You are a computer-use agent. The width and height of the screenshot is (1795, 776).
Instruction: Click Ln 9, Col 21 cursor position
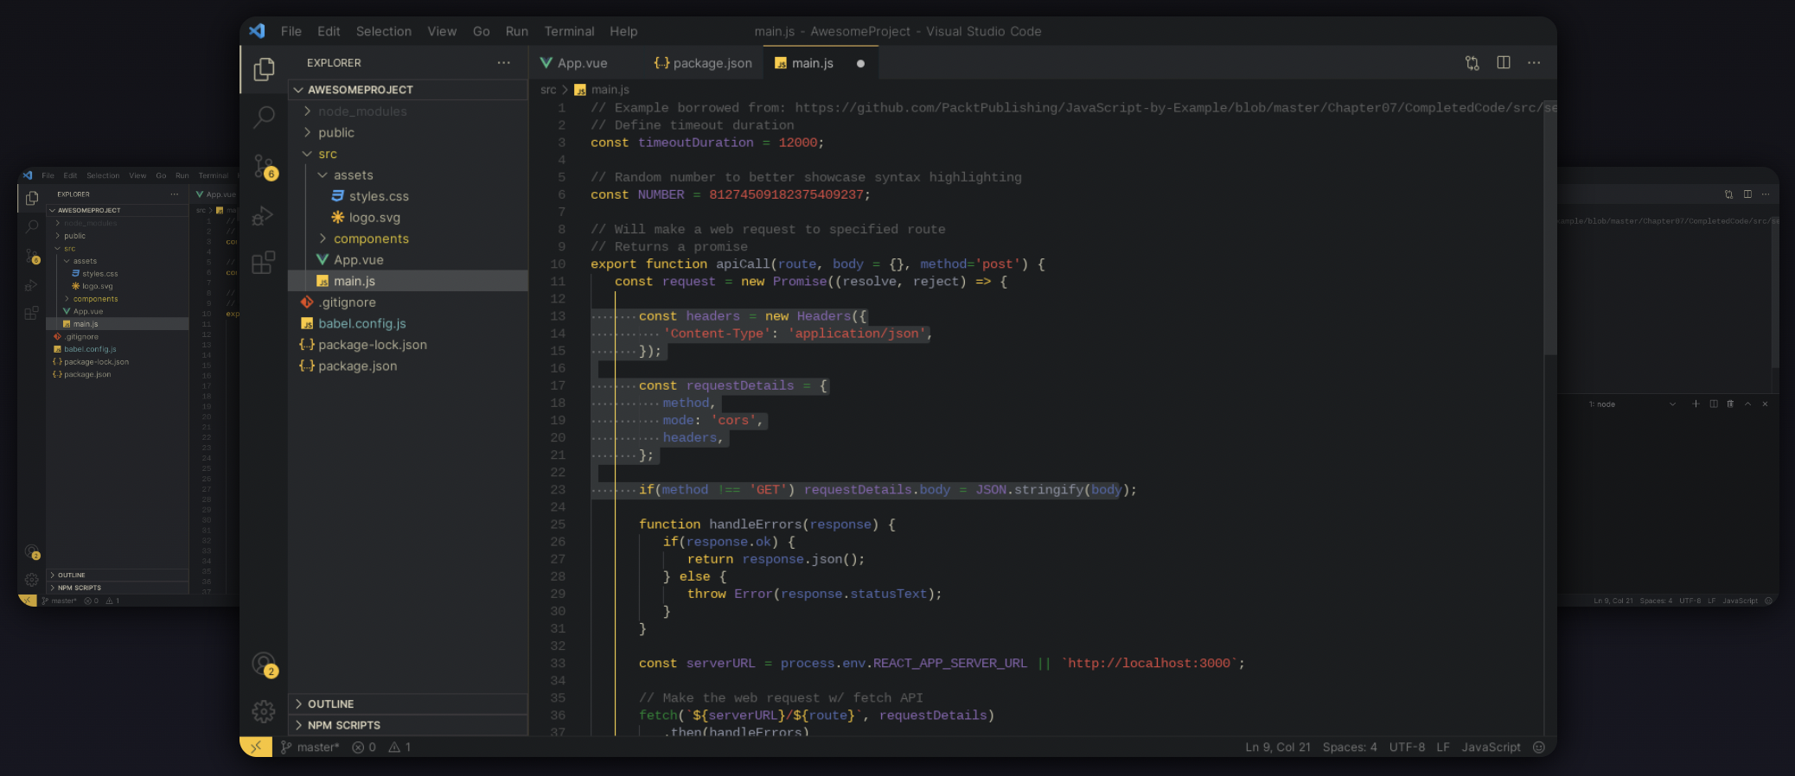1278,747
